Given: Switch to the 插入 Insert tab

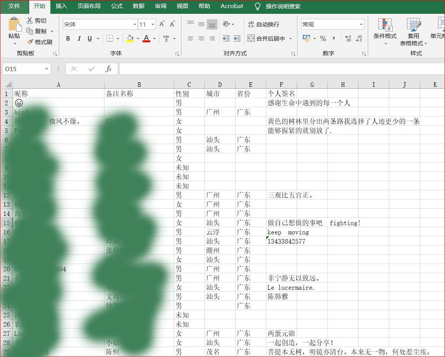Looking at the screenshot, I should tap(61, 6).
